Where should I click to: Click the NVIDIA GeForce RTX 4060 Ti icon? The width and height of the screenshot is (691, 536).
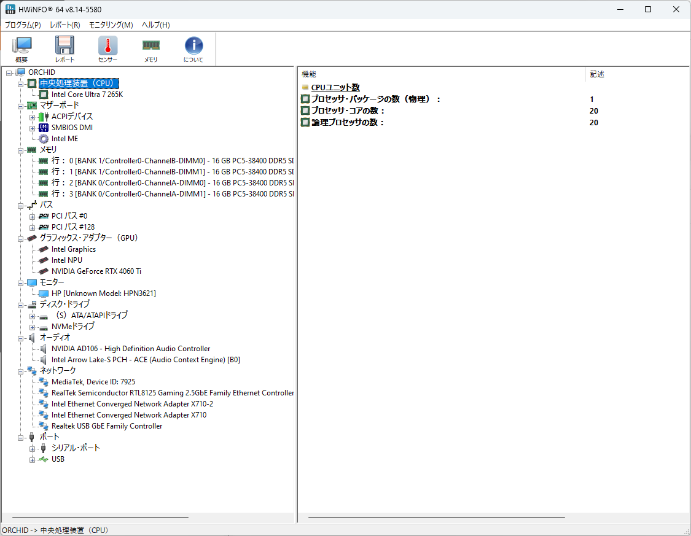tap(44, 271)
